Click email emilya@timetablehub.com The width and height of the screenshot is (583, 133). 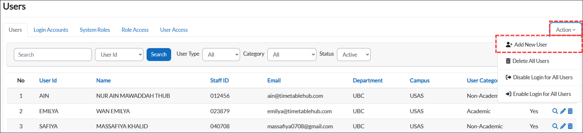pos(299,111)
